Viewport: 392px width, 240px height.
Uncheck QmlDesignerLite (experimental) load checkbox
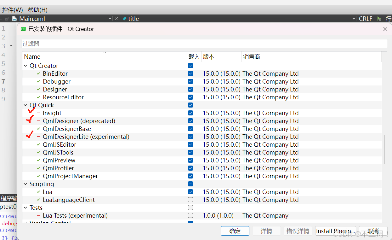[190, 137]
